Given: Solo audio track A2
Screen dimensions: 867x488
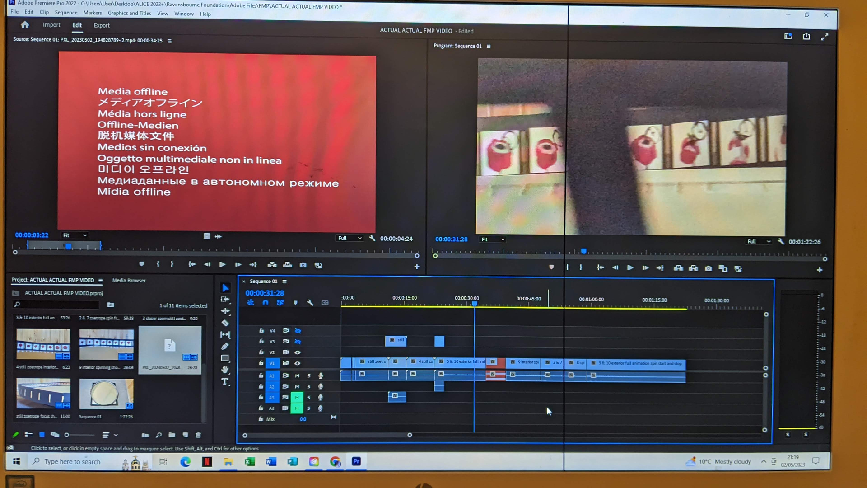Looking at the screenshot, I should (x=309, y=387).
